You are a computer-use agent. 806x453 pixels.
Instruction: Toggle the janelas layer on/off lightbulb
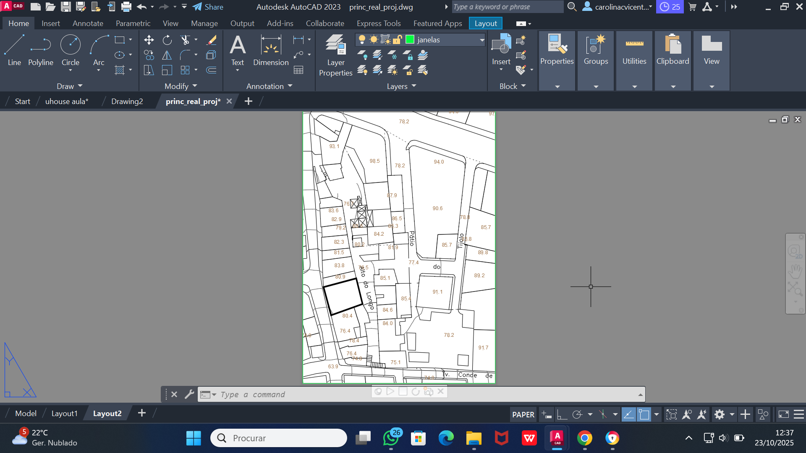click(362, 39)
